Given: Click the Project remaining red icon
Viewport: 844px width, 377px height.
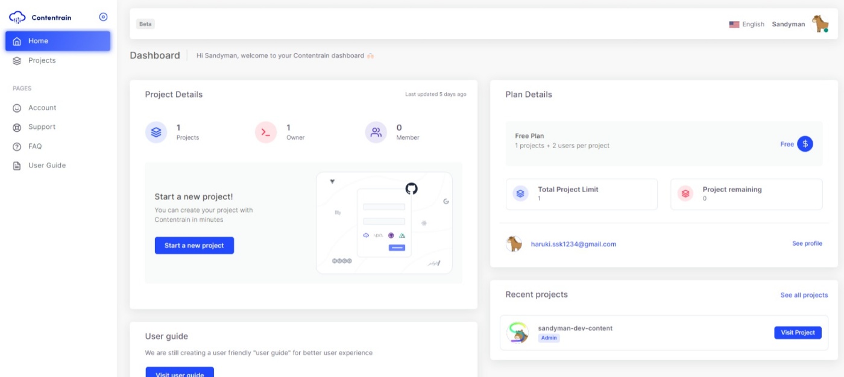Looking at the screenshot, I should pyautogui.click(x=685, y=194).
